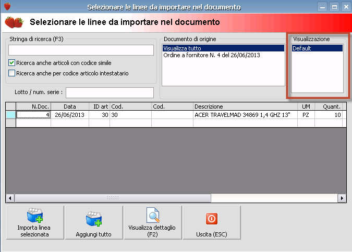Click the ID art column header
Screen dimensions: 352x252
point(99,107)
